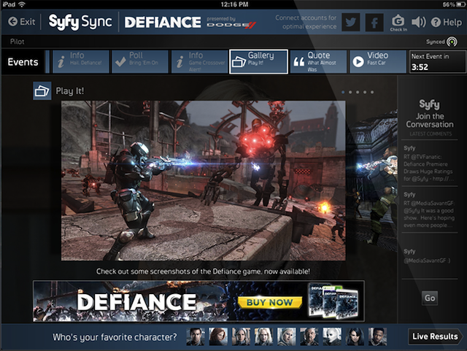Open the Video Fast Car event
The height and width of the screenshot is (351, 467).
click(378, 62)
